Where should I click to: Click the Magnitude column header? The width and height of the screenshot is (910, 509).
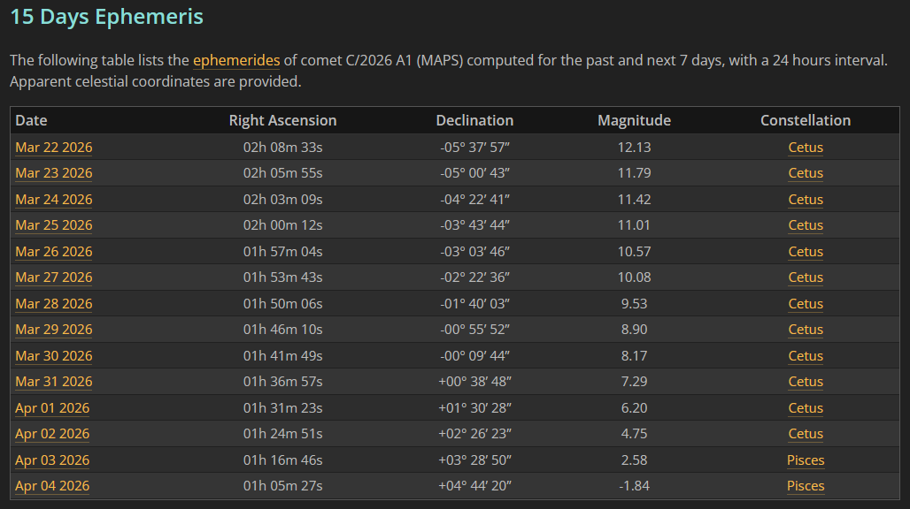tap(634, 120)
